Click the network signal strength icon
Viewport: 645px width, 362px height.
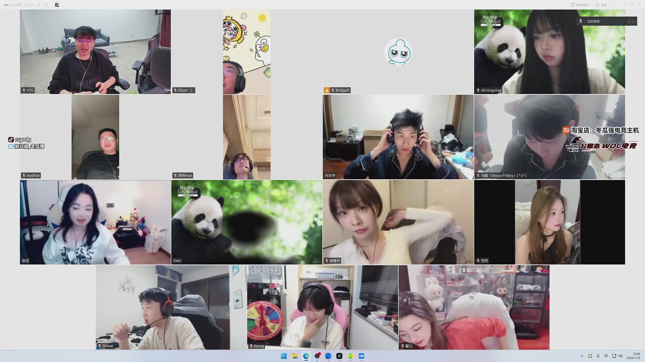click(x=38, y=5)
